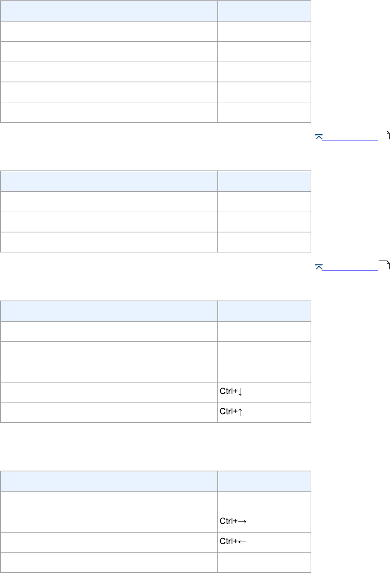Click the narrow blue header cell of the third table
Image resolution: width=390 pixels, height=573 pixels.
pyautogui.click(x=264, y=311)
